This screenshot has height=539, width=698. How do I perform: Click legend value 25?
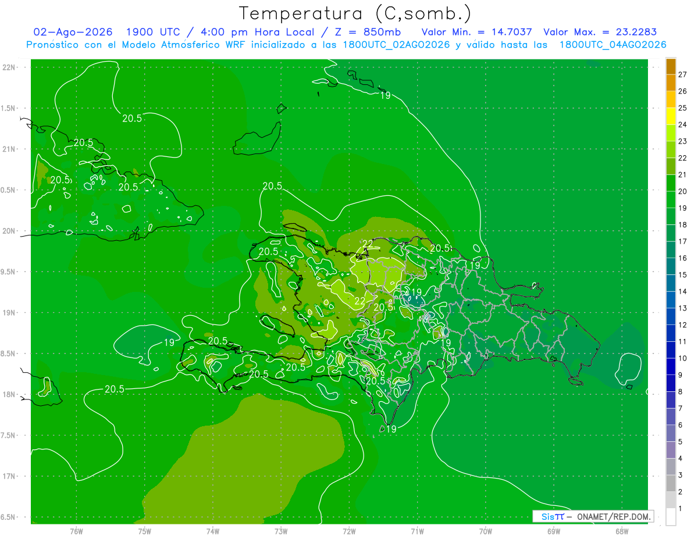coord(682,108)
